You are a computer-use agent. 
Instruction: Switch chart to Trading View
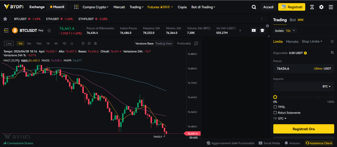click(164, 43)
